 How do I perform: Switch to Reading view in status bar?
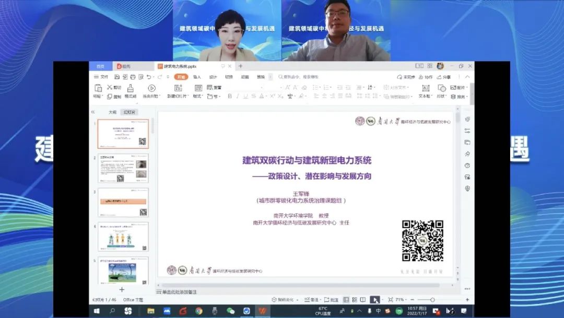[363, 300]
